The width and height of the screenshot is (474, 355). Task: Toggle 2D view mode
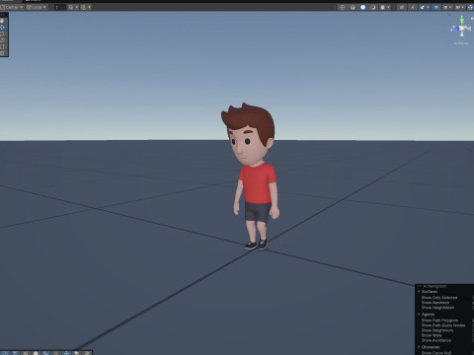402,7
